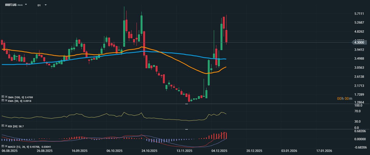Expand the IRBT.US symbol dropdown arrow
Screen dimensions: 370x155
point(26,5)
